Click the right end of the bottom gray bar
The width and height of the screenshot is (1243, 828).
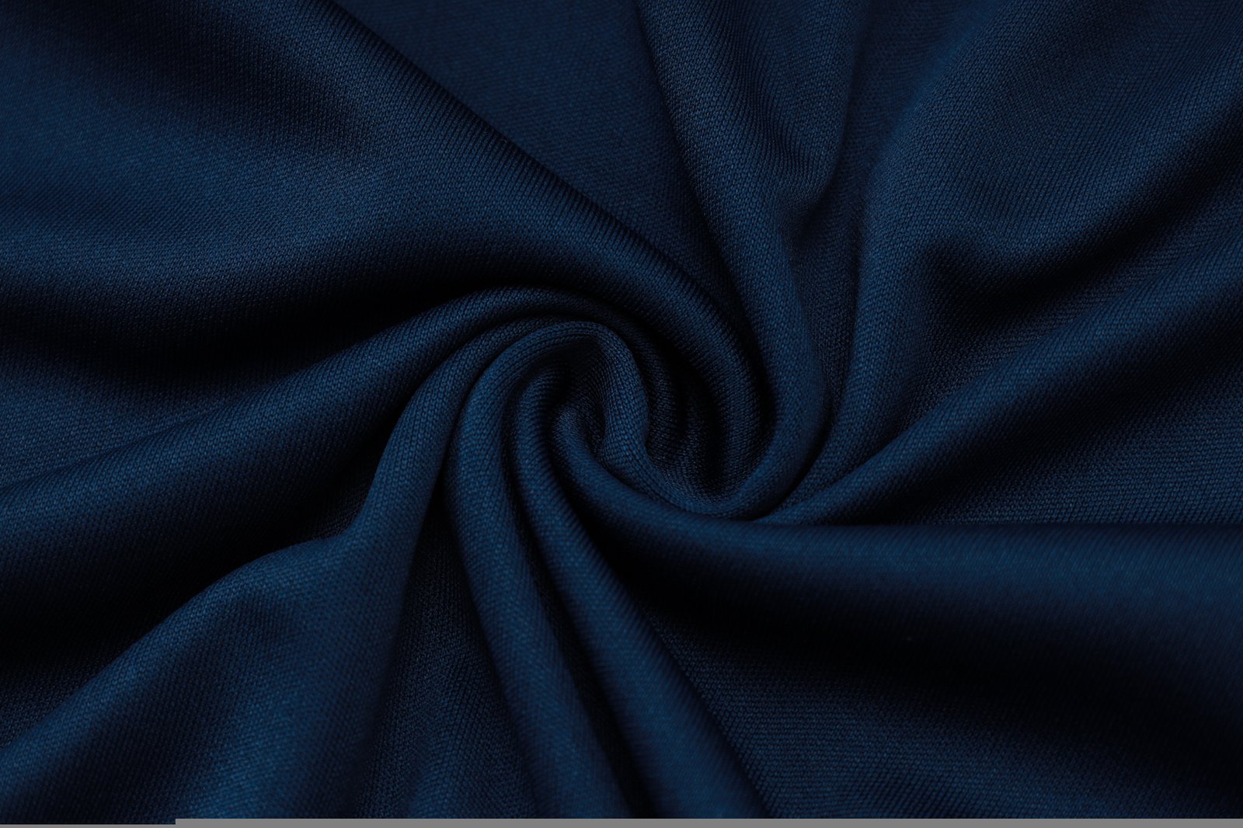click(x=1237, y=823)
